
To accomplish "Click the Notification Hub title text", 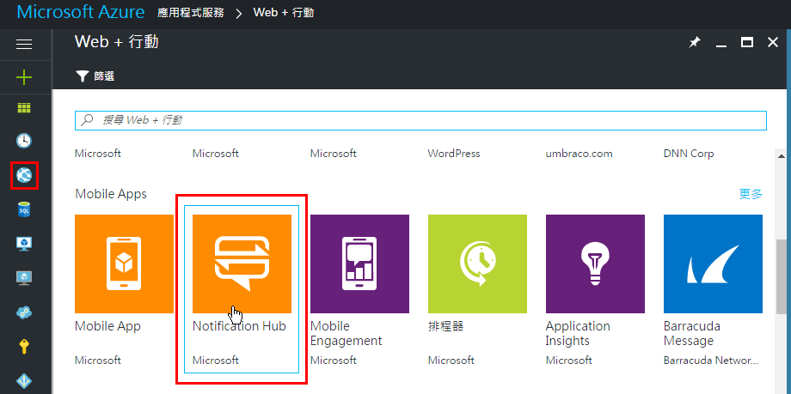I will [x=239, y=326].
